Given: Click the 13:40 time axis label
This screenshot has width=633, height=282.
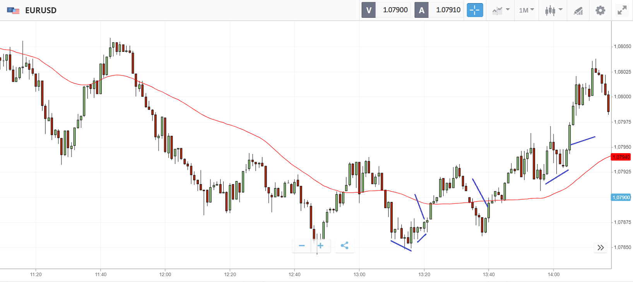Looking at the screenshot, I should (489, 275).
